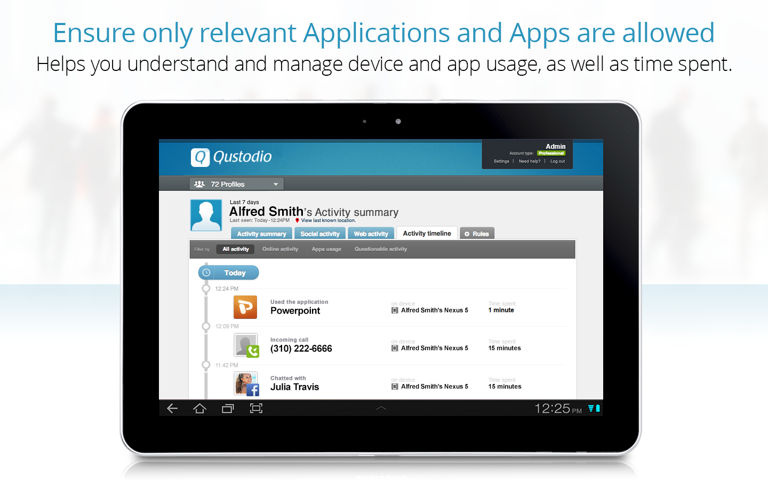
Task: Tap the screenshot capture icon in navigation bar
Action: (x=256, y=409)
